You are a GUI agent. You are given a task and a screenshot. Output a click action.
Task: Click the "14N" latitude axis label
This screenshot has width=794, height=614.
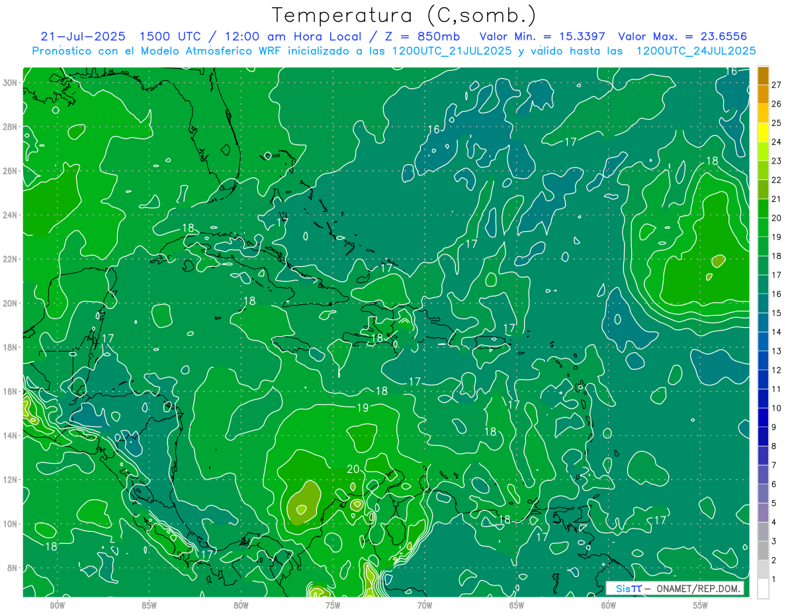(10, 436)
